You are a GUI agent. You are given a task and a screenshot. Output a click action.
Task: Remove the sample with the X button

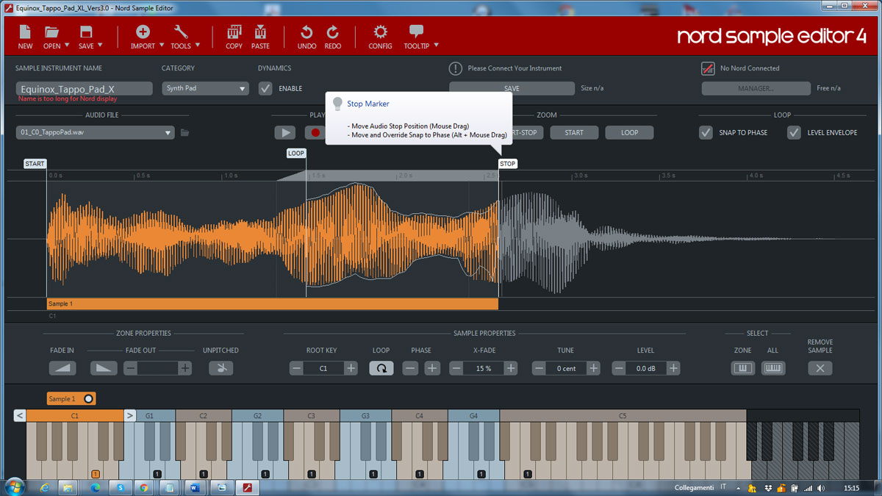[x=820, y=368]
